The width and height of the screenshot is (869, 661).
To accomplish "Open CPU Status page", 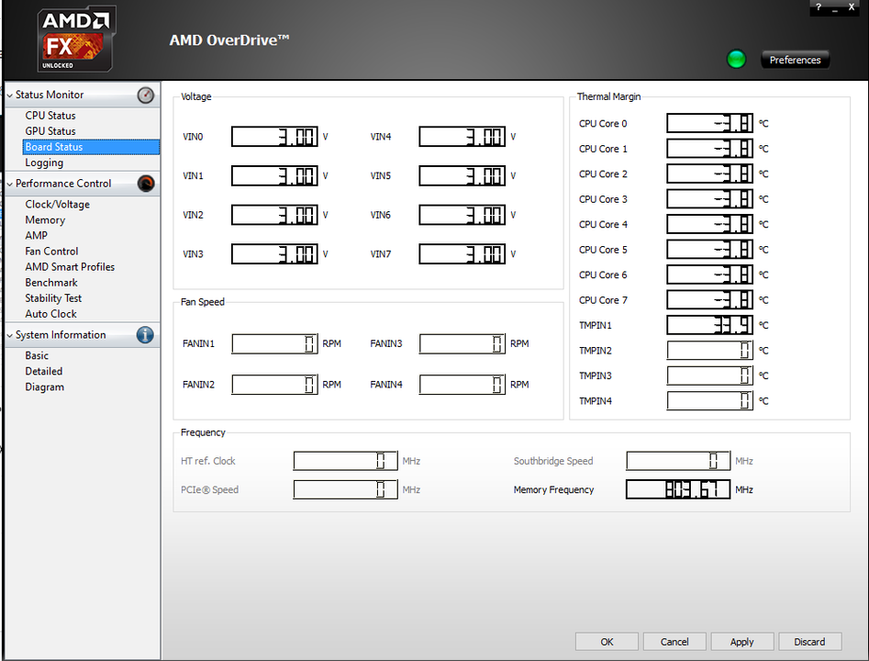I will (50, 116).
